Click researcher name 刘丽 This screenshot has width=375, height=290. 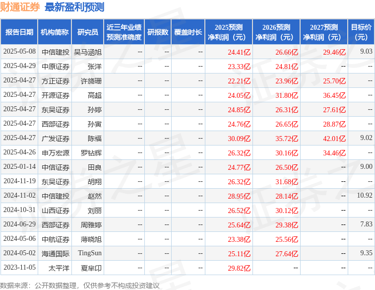[x=95, y=211]
